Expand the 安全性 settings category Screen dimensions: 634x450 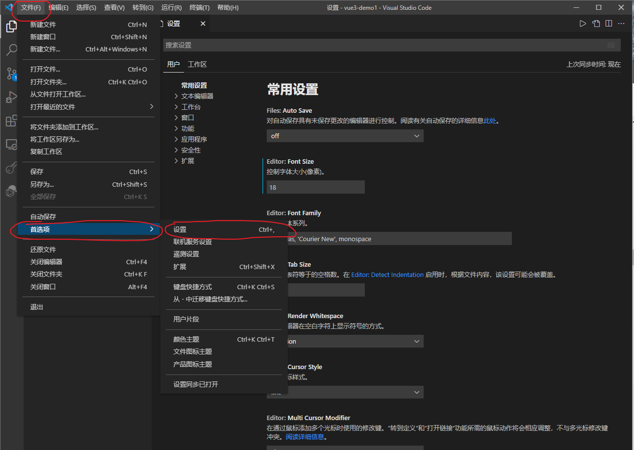(x=187, y=150)
